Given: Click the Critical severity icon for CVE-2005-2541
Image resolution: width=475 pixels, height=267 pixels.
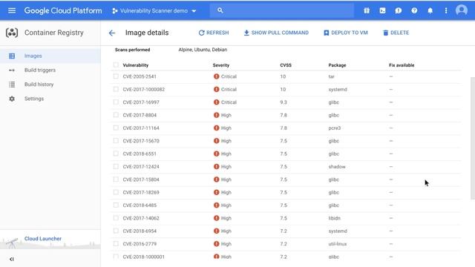Looking at the screenshot, I should point(216,76).
